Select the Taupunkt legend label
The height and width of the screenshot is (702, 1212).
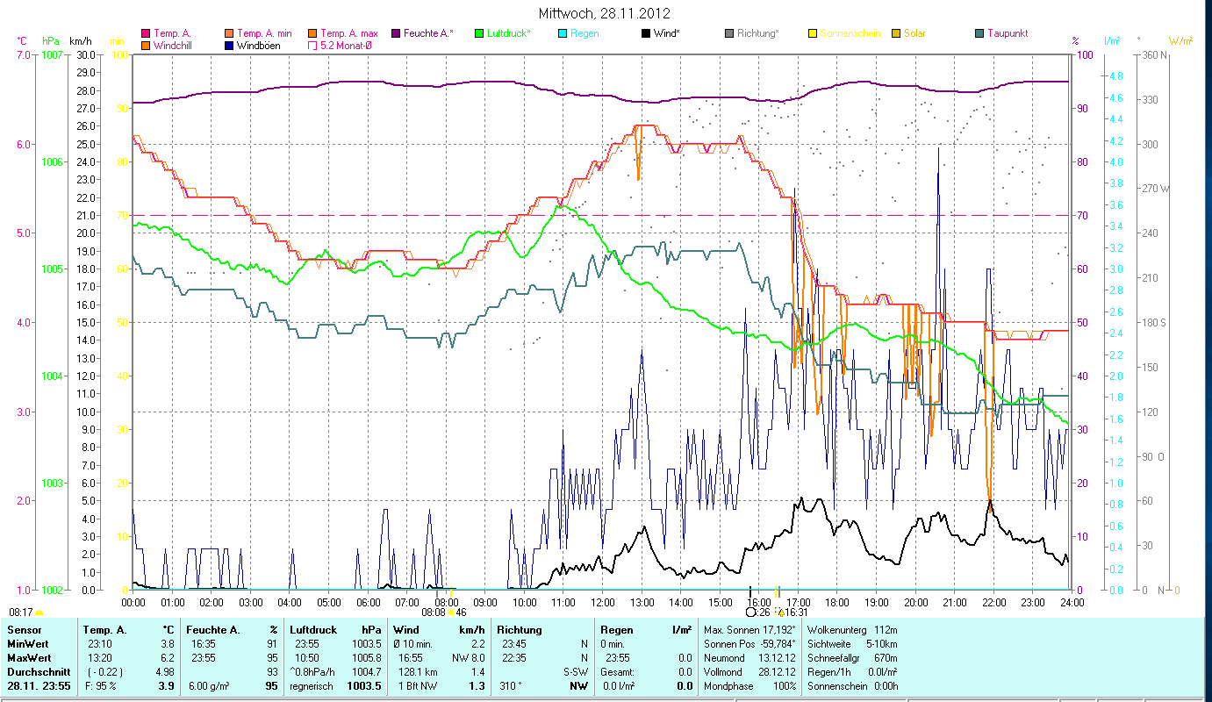1008,33
